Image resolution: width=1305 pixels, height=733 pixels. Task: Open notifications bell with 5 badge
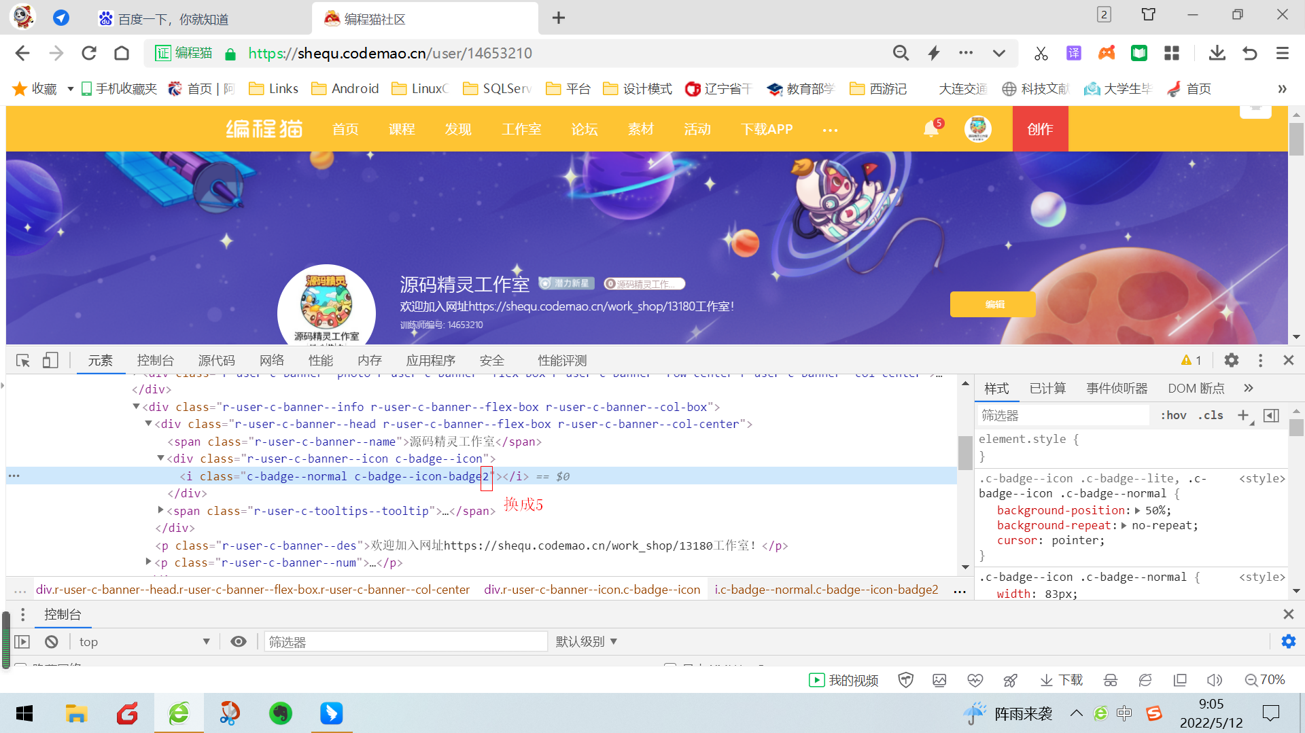click(932, 128)
